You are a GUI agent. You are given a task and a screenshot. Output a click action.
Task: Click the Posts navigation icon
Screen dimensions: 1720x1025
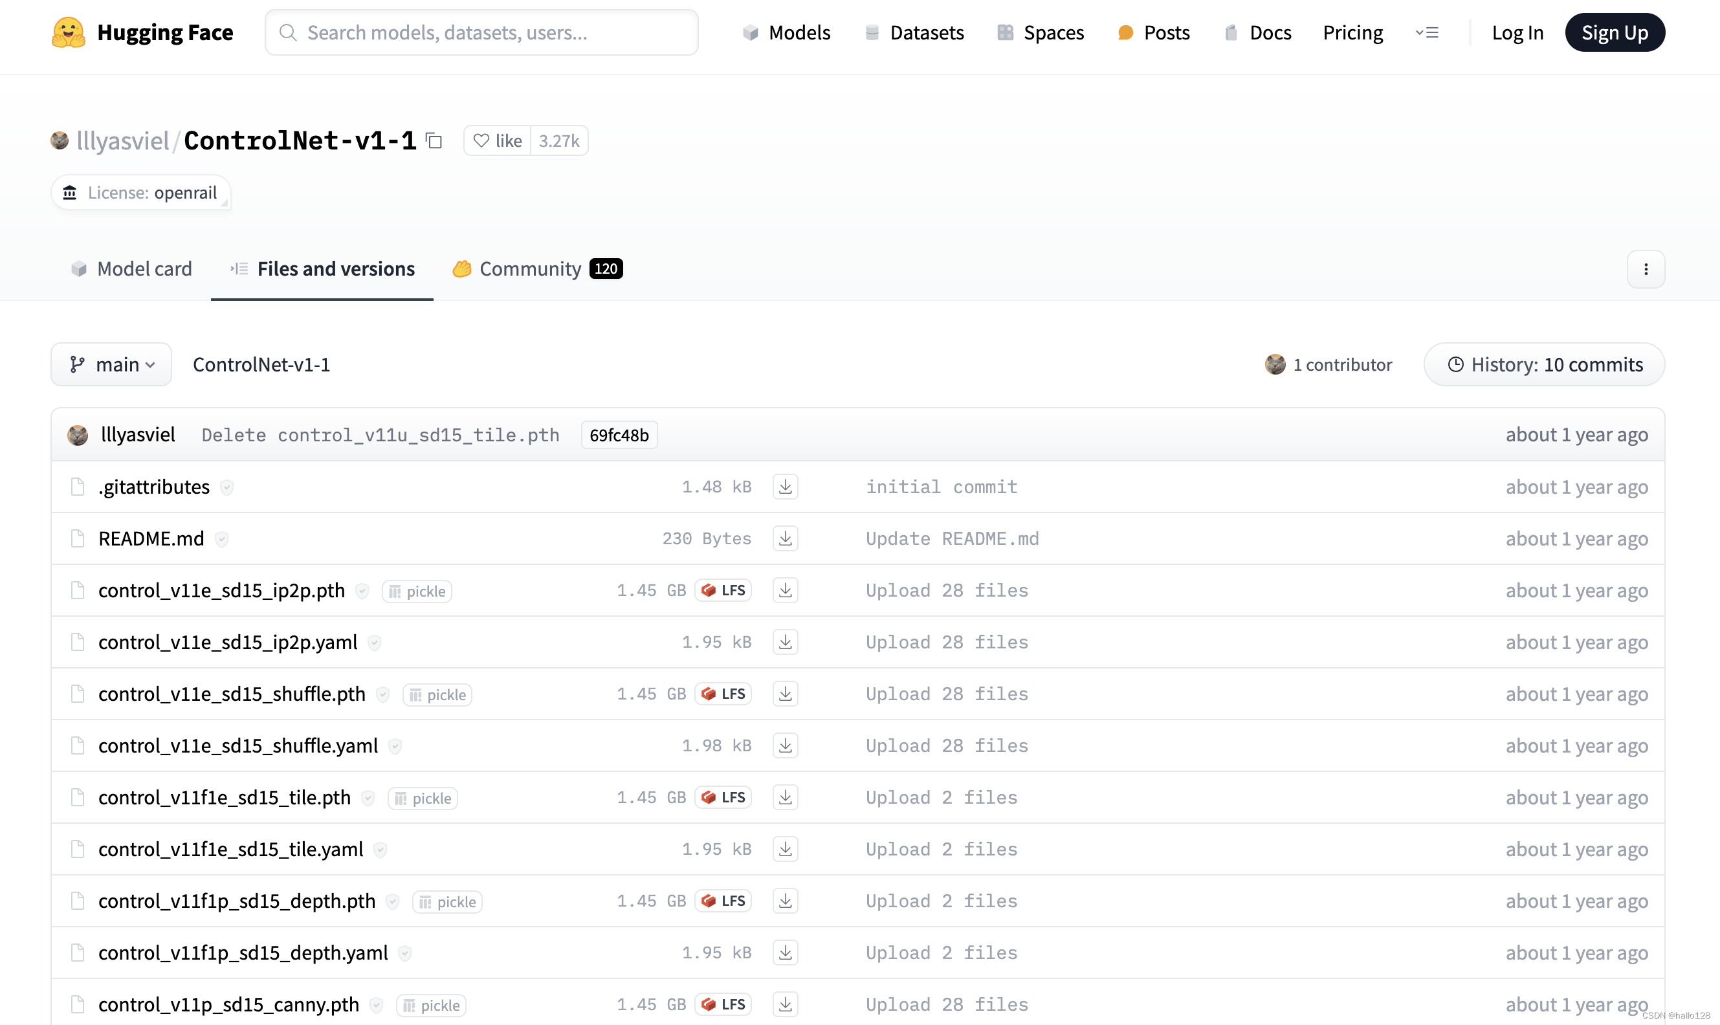click(x=1123, y=30)
